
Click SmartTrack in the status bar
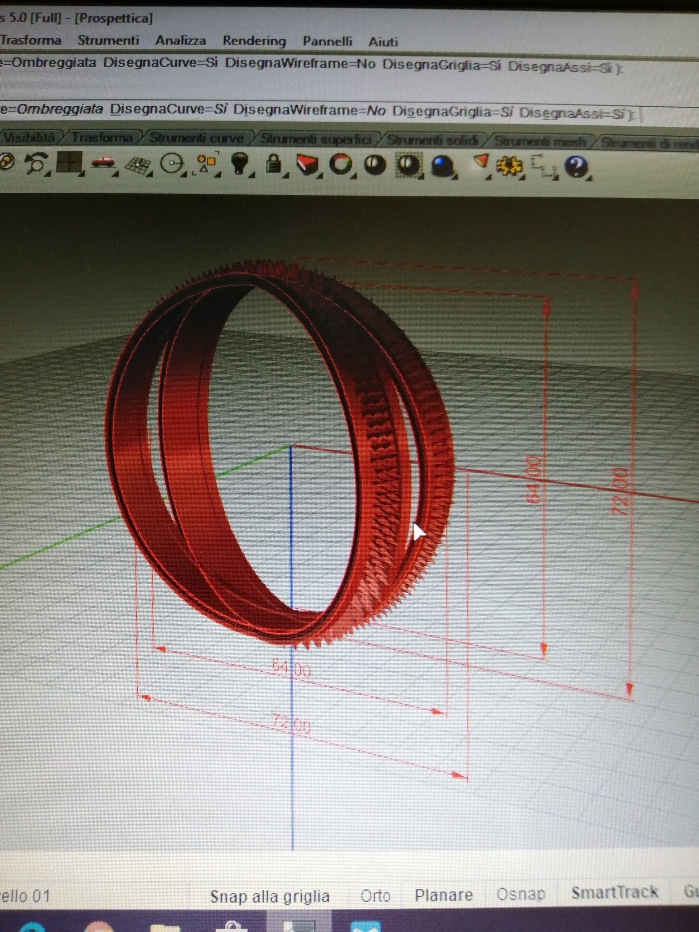click(614, 892)
